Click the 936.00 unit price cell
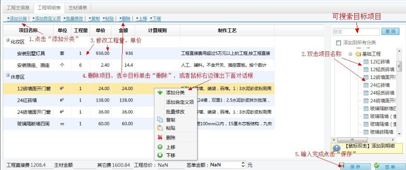The image size is (406, 170). 103,53
